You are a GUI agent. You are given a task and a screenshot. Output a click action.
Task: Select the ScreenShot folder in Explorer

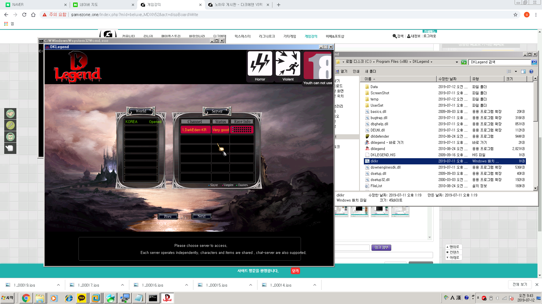click(x=380, y=93)
